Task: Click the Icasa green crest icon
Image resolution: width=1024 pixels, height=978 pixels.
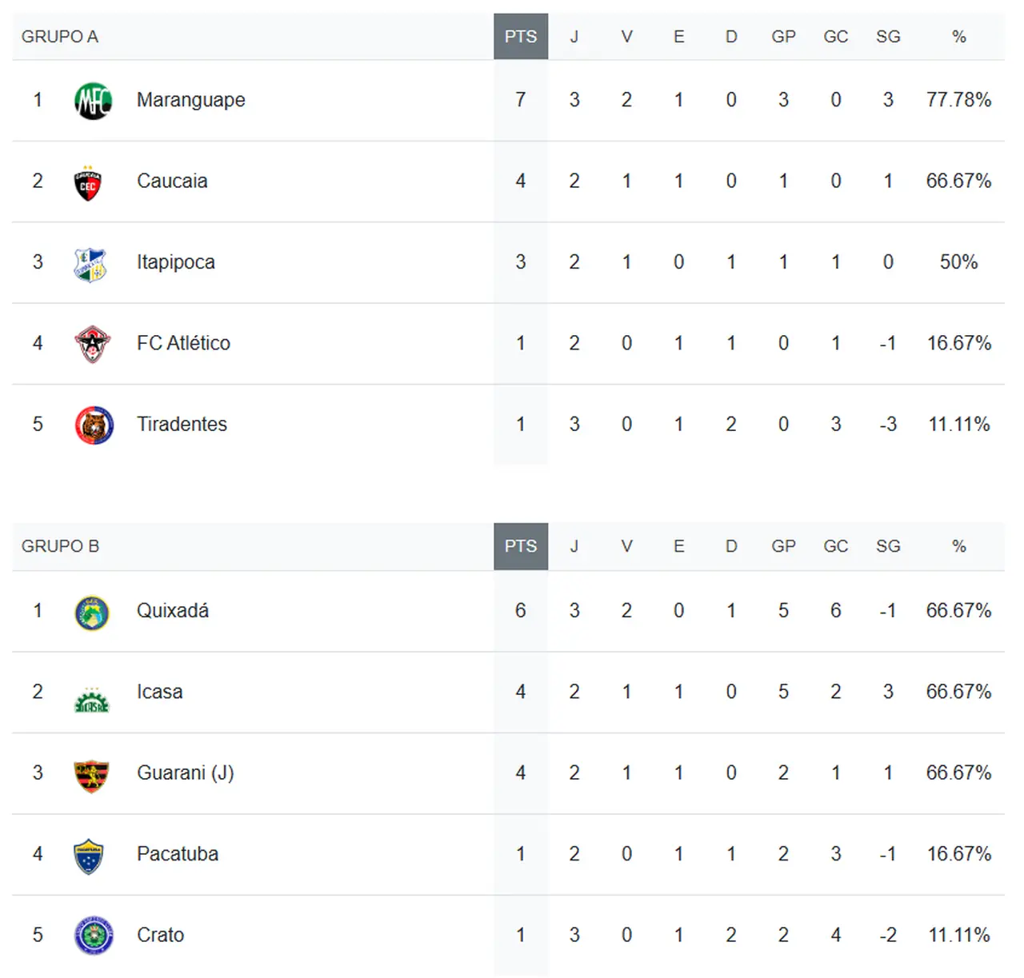Action: pyautogui.click(x=92, y=700)
